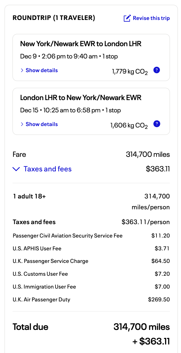Image resolution: width=181 pixels, height=353 pixels.
Task: Click the 1,606 kg CO2 emissions value
Action: [x=129, y=125]
